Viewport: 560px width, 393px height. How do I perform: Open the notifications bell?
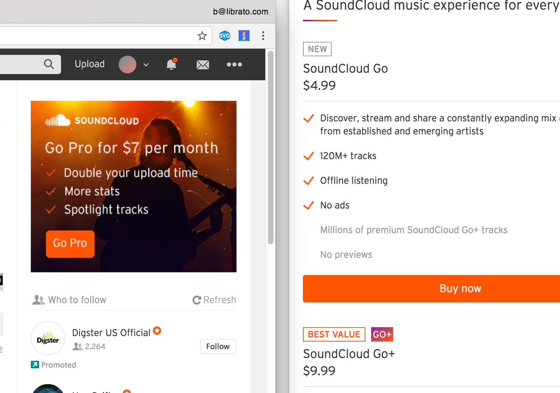pos(172,64)
